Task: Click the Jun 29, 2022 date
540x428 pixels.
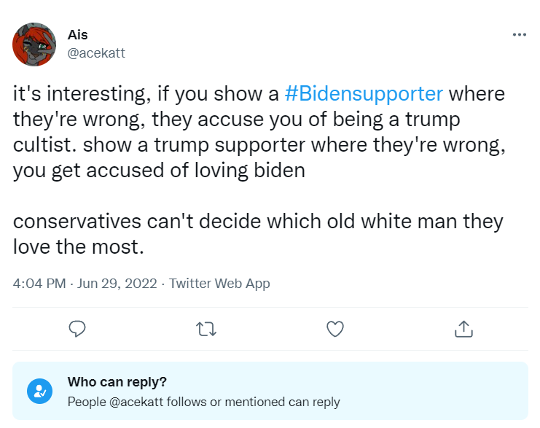Action: click(117, 283)
